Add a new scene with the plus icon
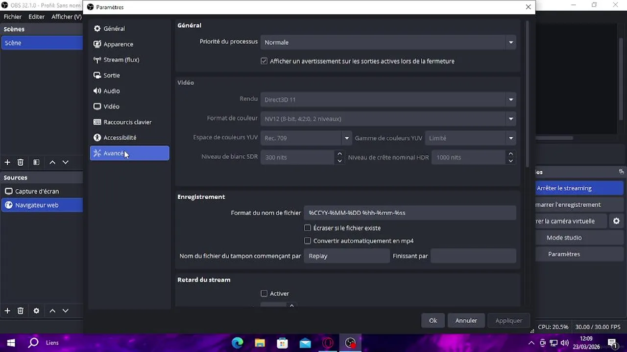The height and width of the screenshot is (352, 627). [x=7, y=162]
